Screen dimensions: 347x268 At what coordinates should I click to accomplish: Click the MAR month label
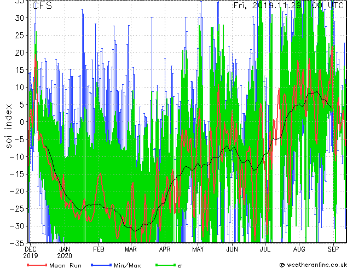click(131, 249)
